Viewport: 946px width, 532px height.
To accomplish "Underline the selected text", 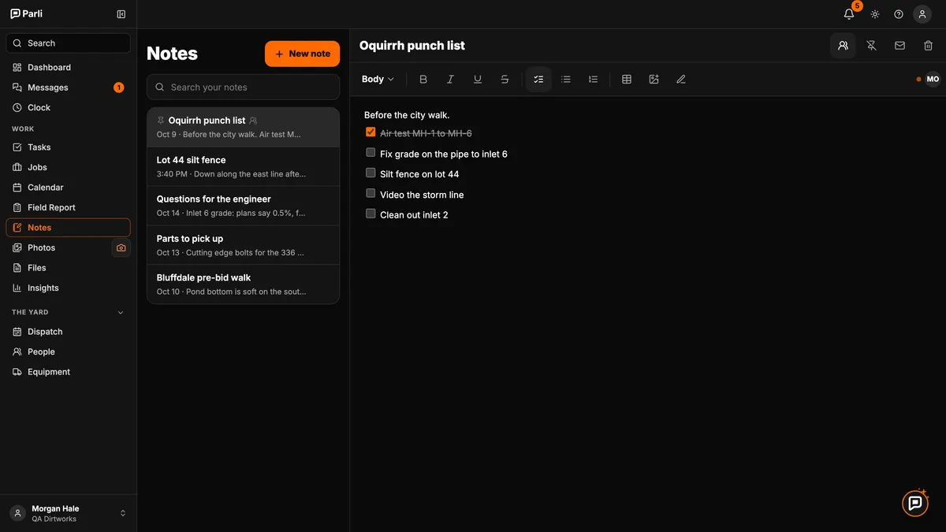I will (x=478, y=80).
